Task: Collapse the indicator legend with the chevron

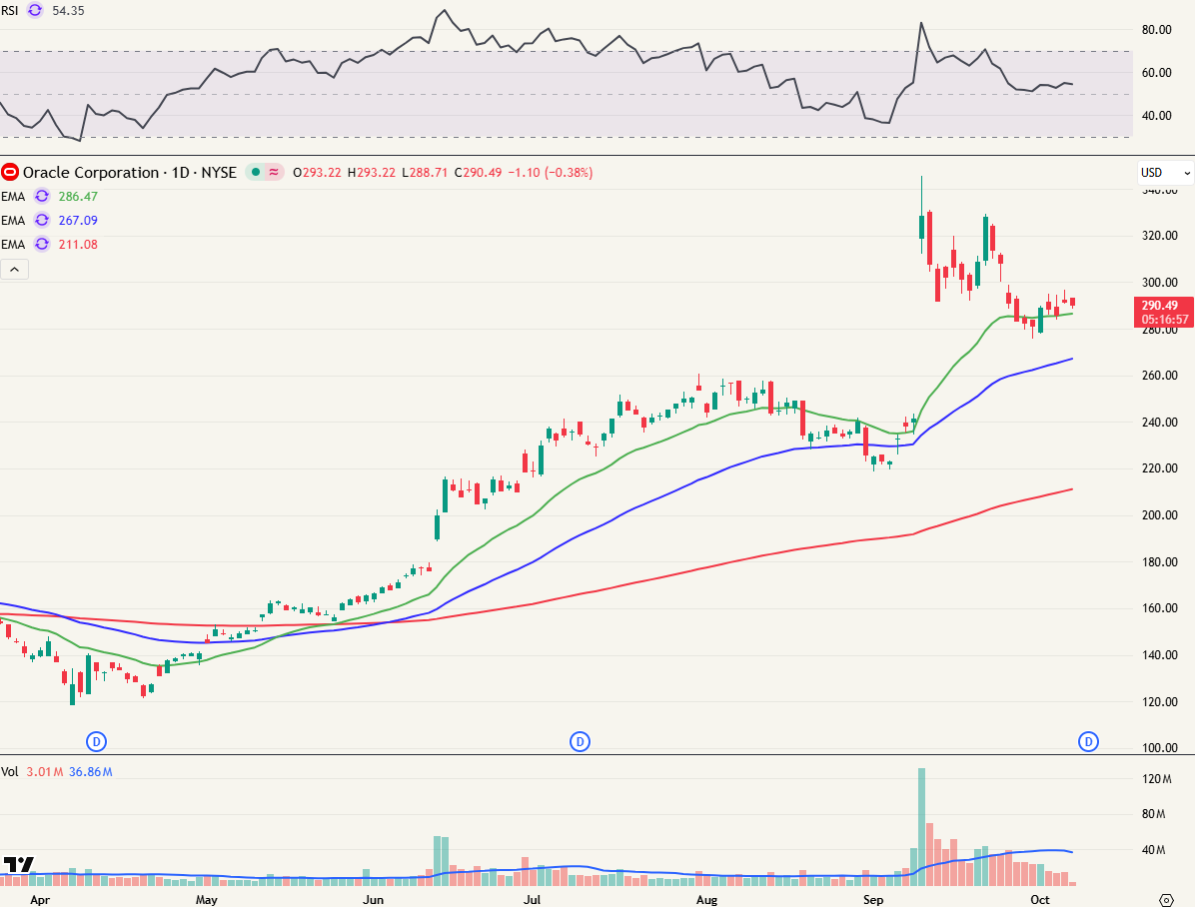Action: 15,270
